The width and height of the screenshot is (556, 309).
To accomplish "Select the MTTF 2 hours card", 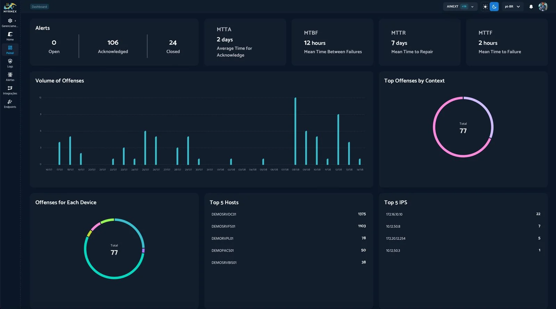I will click(507, 42).
